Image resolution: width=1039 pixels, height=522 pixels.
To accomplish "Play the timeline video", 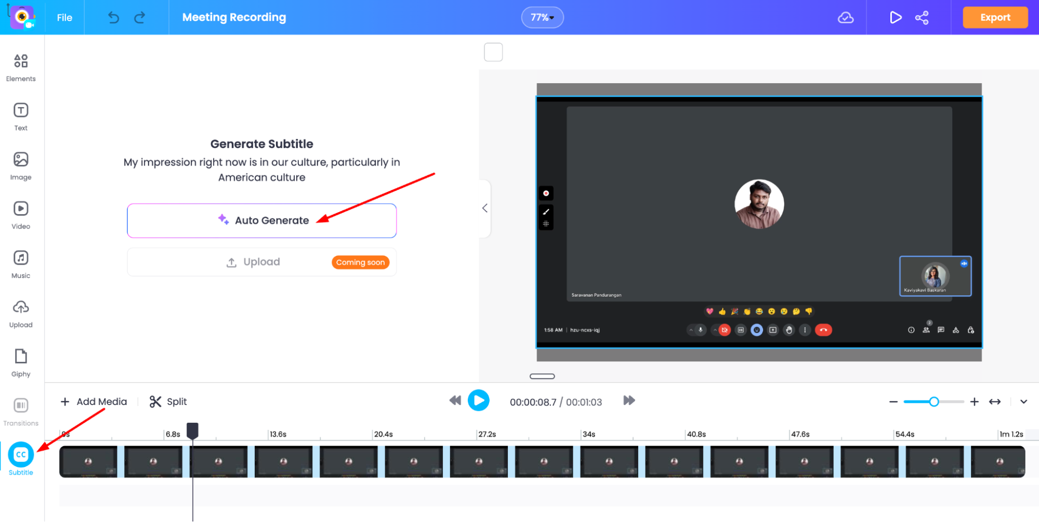I will coord(479,400).
